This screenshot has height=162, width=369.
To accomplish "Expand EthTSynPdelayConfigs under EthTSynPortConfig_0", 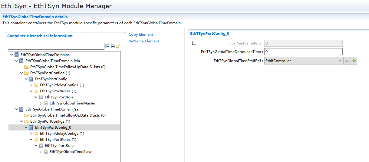I will coord(31,134).
